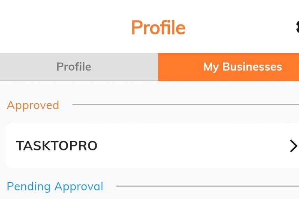
Task: Click the Pending Approval section heading
Action: 55,187
